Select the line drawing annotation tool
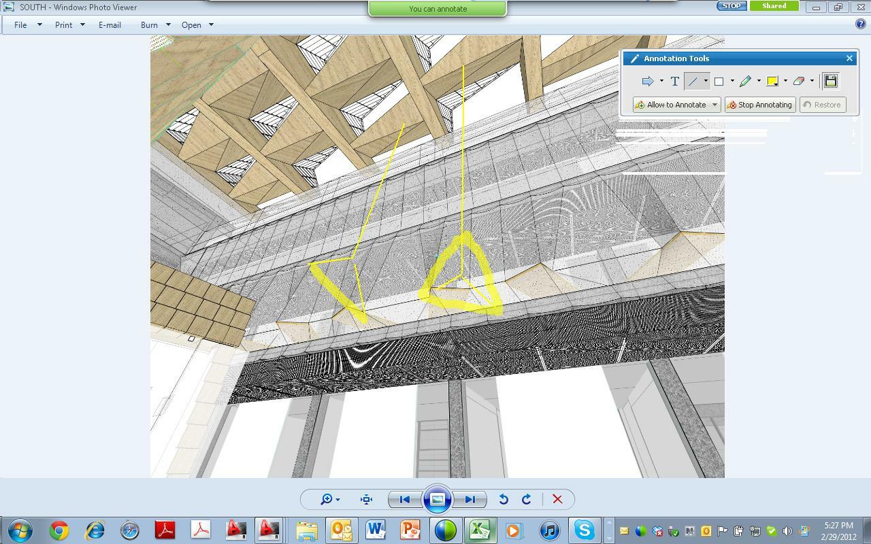The width and height of the screenshot is (871, 544). [693, 82]
